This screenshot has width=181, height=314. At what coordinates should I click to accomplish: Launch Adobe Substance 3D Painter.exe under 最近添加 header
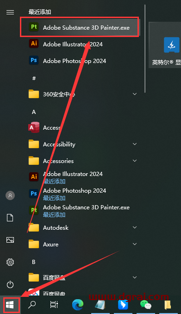(80, 27)
